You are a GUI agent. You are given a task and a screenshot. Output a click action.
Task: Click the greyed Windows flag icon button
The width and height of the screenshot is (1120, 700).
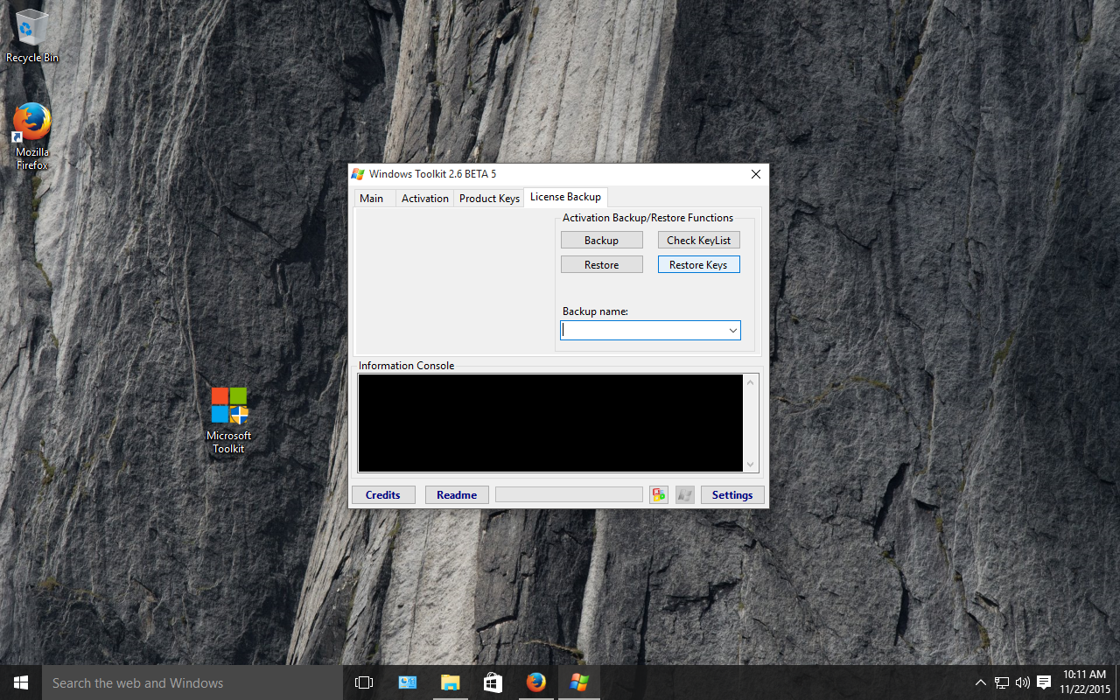click(684, 495)
